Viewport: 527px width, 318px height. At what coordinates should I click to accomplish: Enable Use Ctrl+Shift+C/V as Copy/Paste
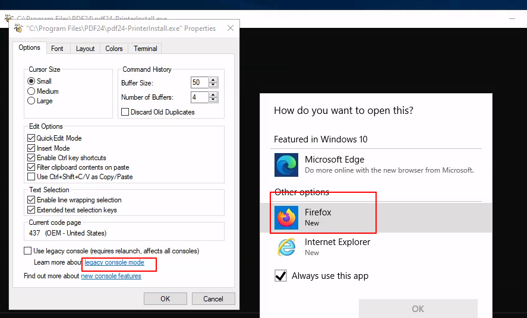(x=31, y=176)
